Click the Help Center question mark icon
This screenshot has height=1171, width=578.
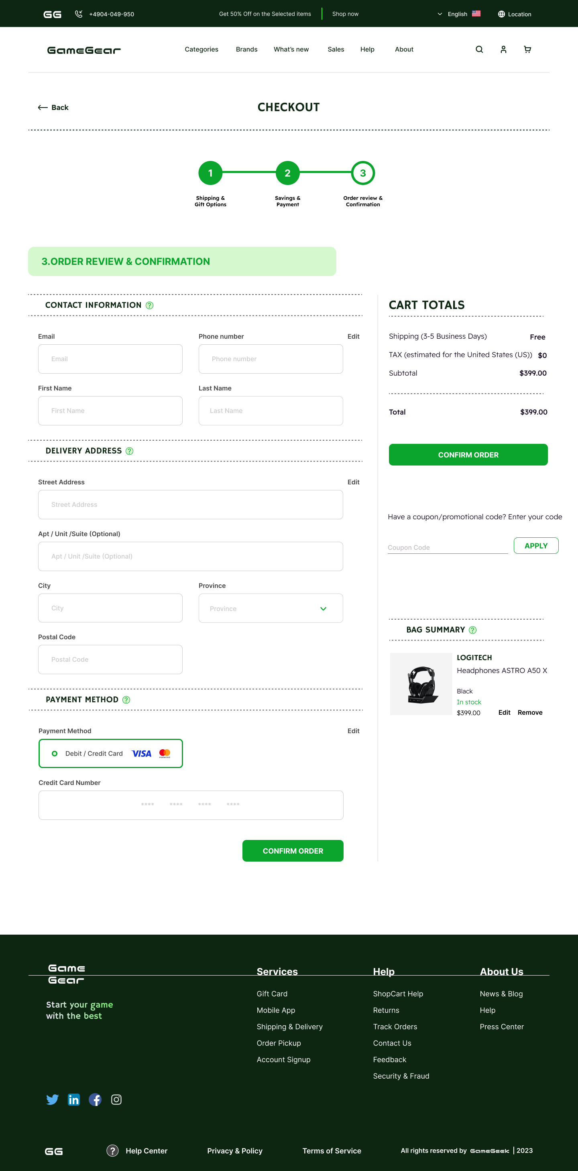[x=112, y=1151]
